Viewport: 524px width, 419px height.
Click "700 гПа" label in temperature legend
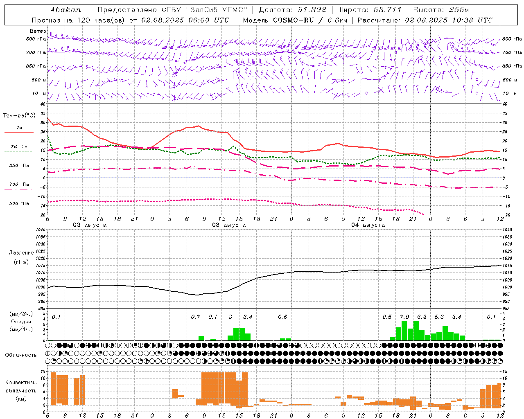coord(19,185)
